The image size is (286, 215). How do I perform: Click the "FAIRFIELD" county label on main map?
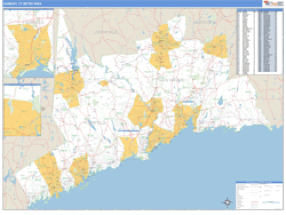tap(94, 123)
